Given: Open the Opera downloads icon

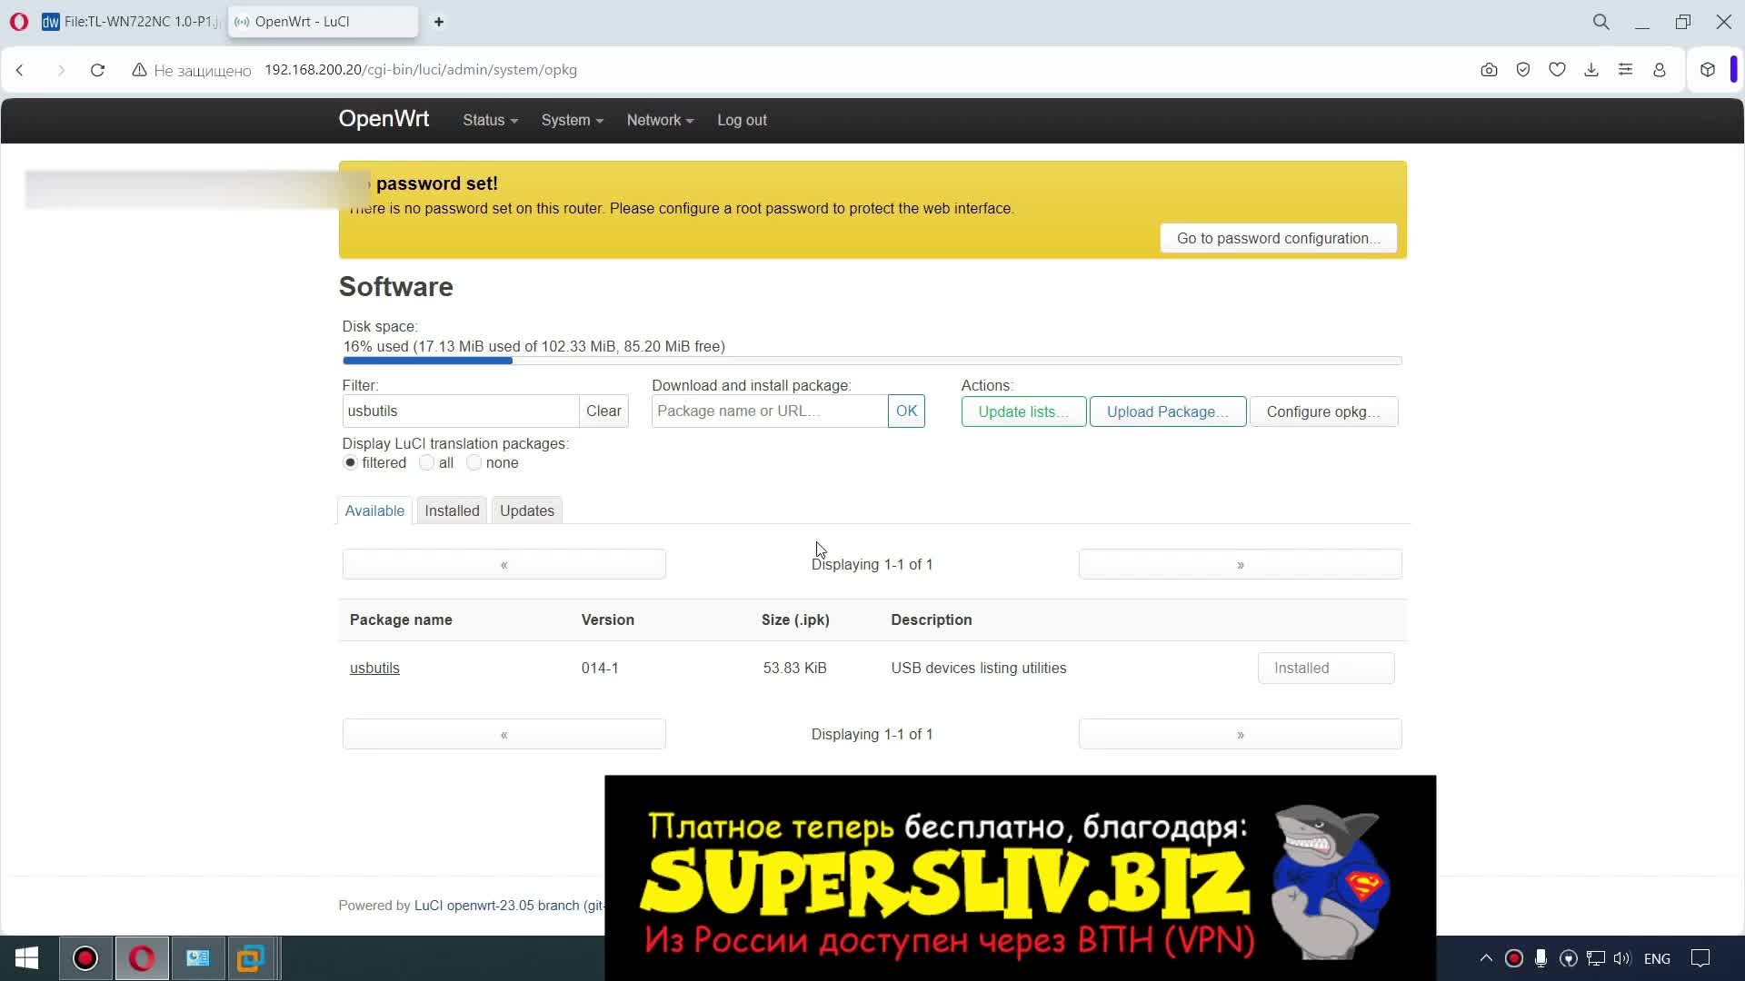Looking at the screenshot, I should pos(1591,70).
